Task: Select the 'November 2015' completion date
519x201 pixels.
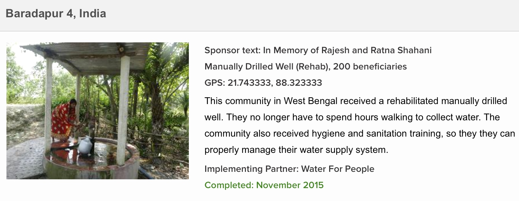Action: point(290,185)
